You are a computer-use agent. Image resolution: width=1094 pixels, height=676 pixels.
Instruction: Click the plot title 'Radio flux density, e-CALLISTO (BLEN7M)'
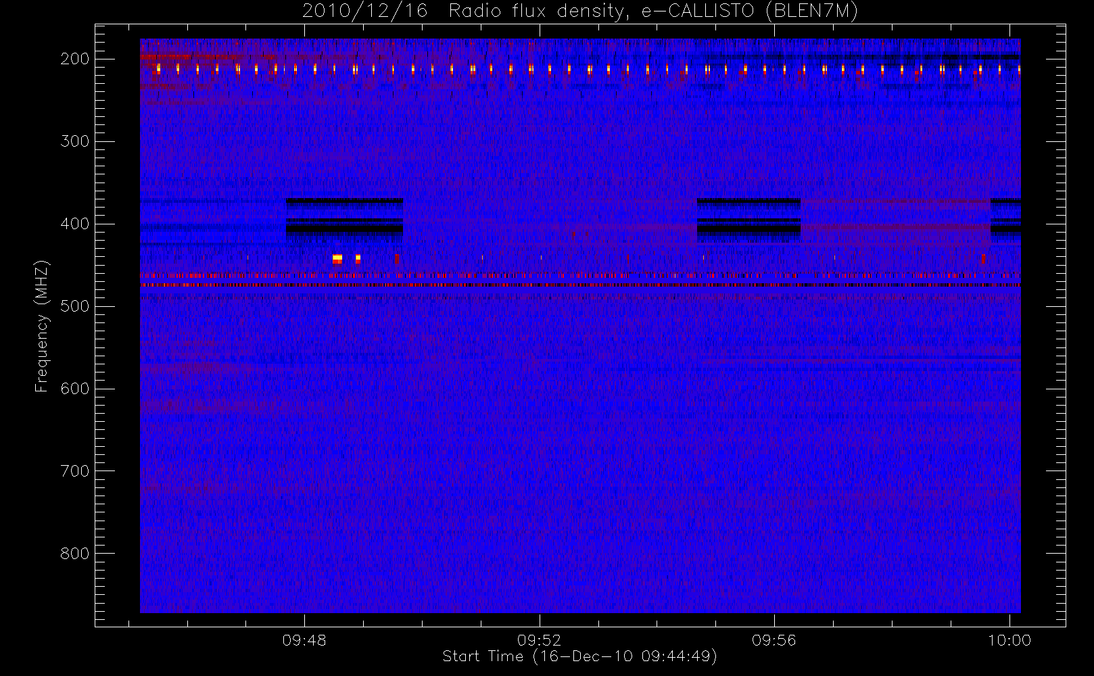click(653, 11)
